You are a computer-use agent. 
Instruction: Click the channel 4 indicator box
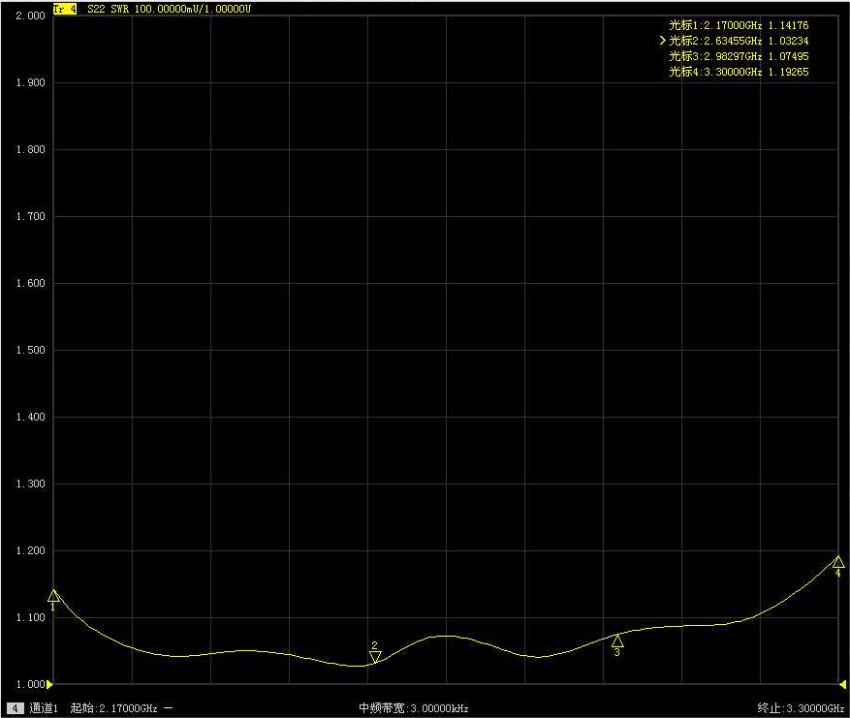(15, 708)
